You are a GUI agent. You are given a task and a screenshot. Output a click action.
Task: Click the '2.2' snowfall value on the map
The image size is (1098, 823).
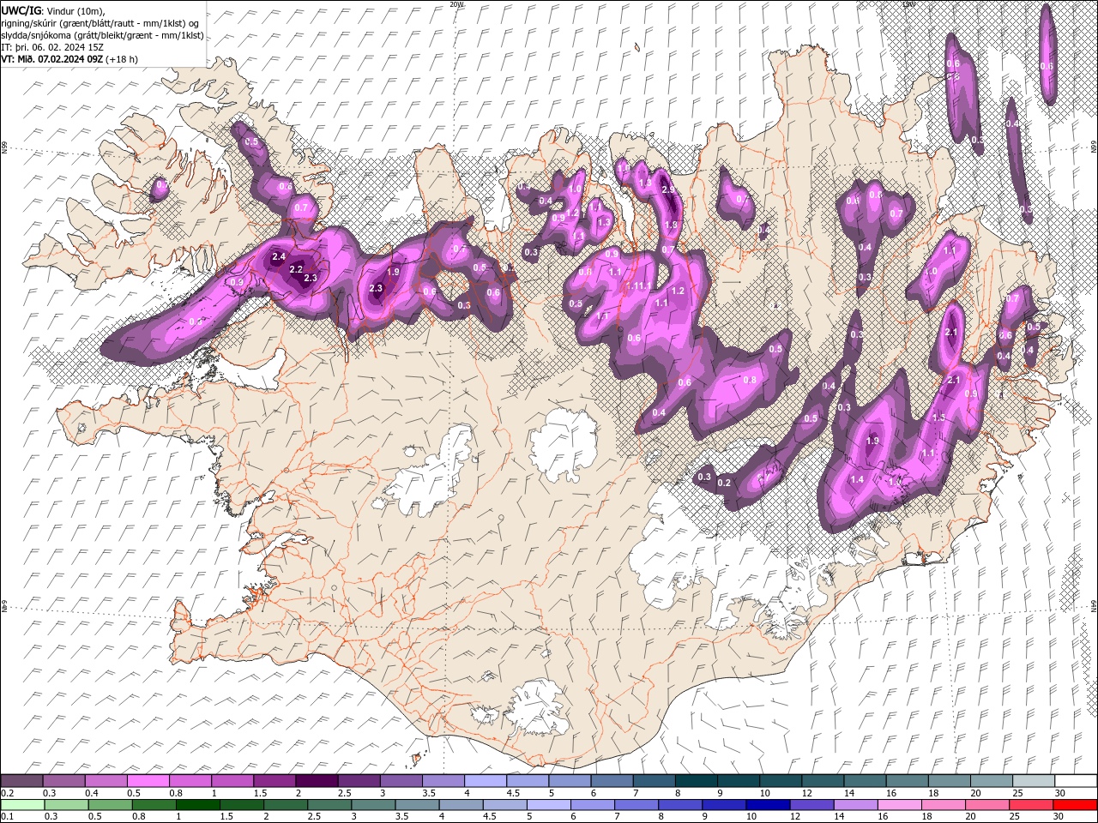coord(296,269)
